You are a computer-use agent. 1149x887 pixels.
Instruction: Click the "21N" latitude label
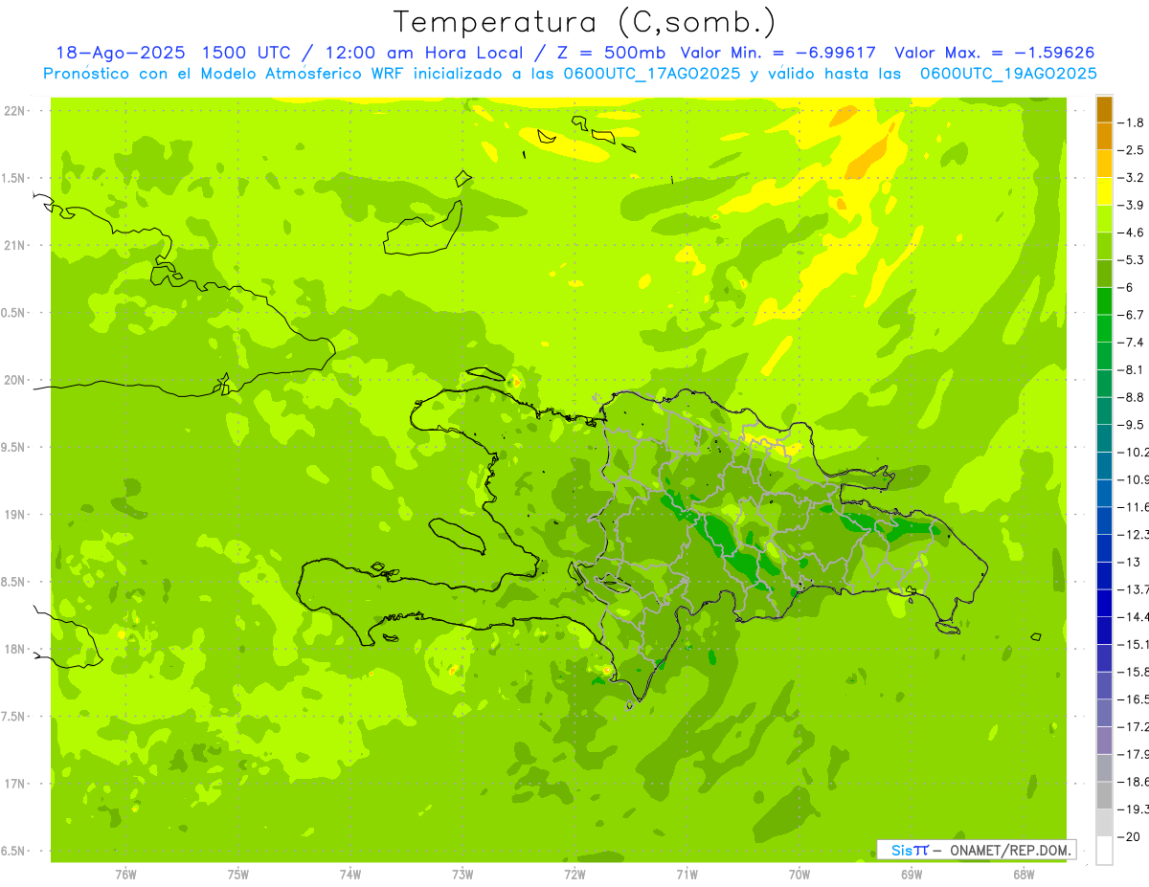(x=14, y=246)
